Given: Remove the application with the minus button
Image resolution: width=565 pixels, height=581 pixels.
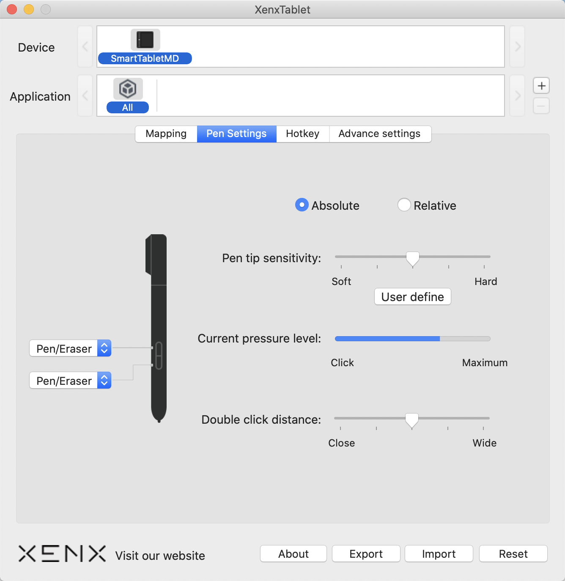Looking at the screenshot, I should [x=541, y=106].
